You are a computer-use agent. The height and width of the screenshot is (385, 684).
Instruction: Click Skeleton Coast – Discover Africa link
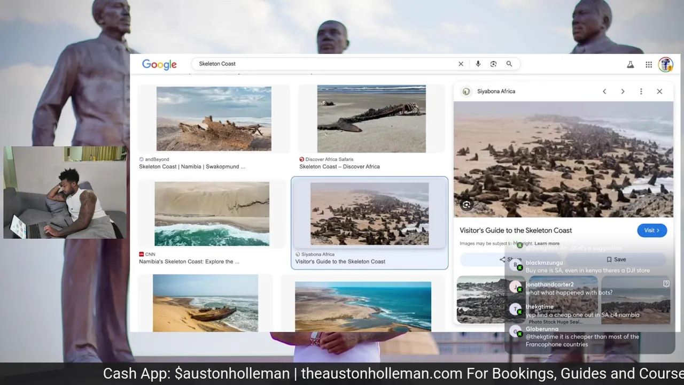(339, 167)
